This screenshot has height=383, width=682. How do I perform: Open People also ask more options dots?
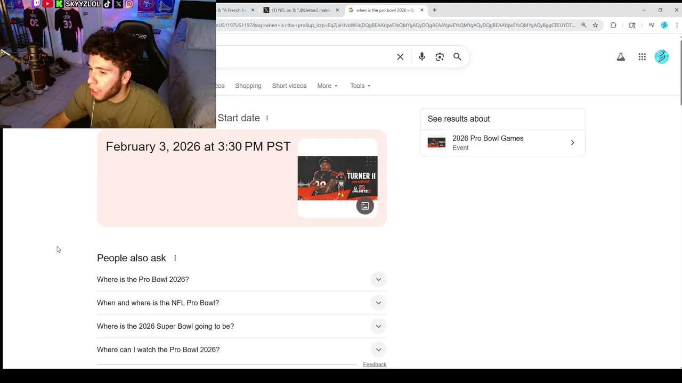pos(175,258)
